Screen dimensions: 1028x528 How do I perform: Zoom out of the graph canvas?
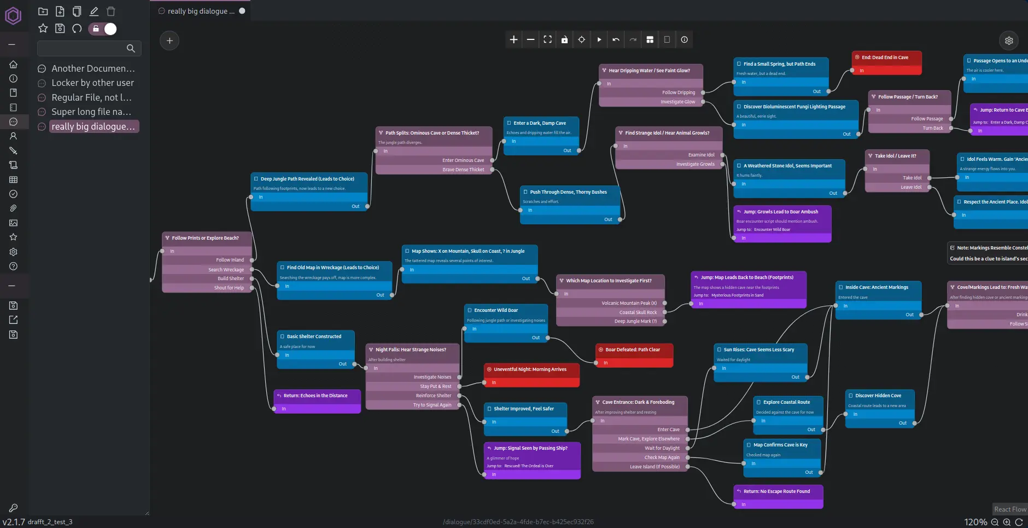pos(530,39)
